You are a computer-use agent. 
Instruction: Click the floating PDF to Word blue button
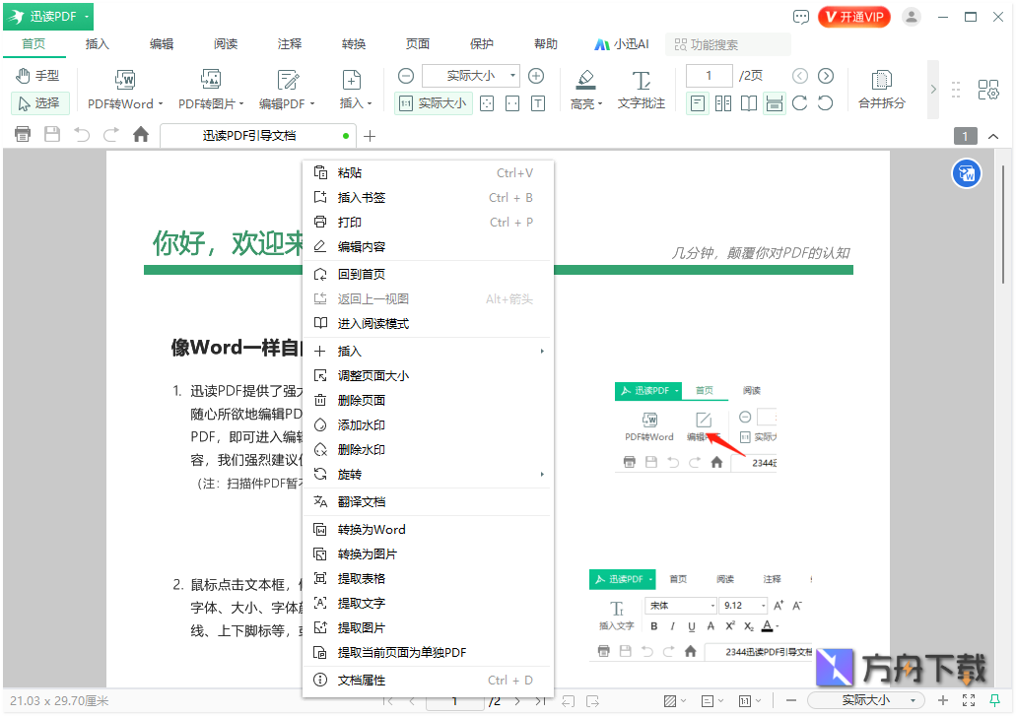(x=966, y=173)
